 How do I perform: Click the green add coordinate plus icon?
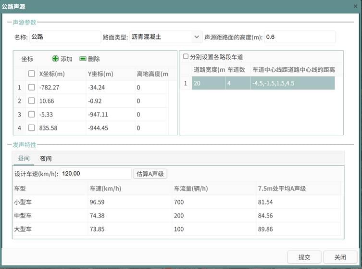pos(55,59)
